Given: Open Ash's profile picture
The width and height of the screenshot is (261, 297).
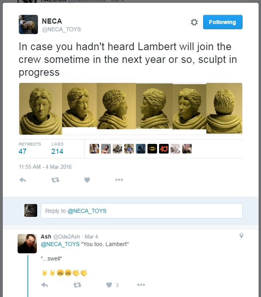Looking at the screenshot, I should pos(27,244).
